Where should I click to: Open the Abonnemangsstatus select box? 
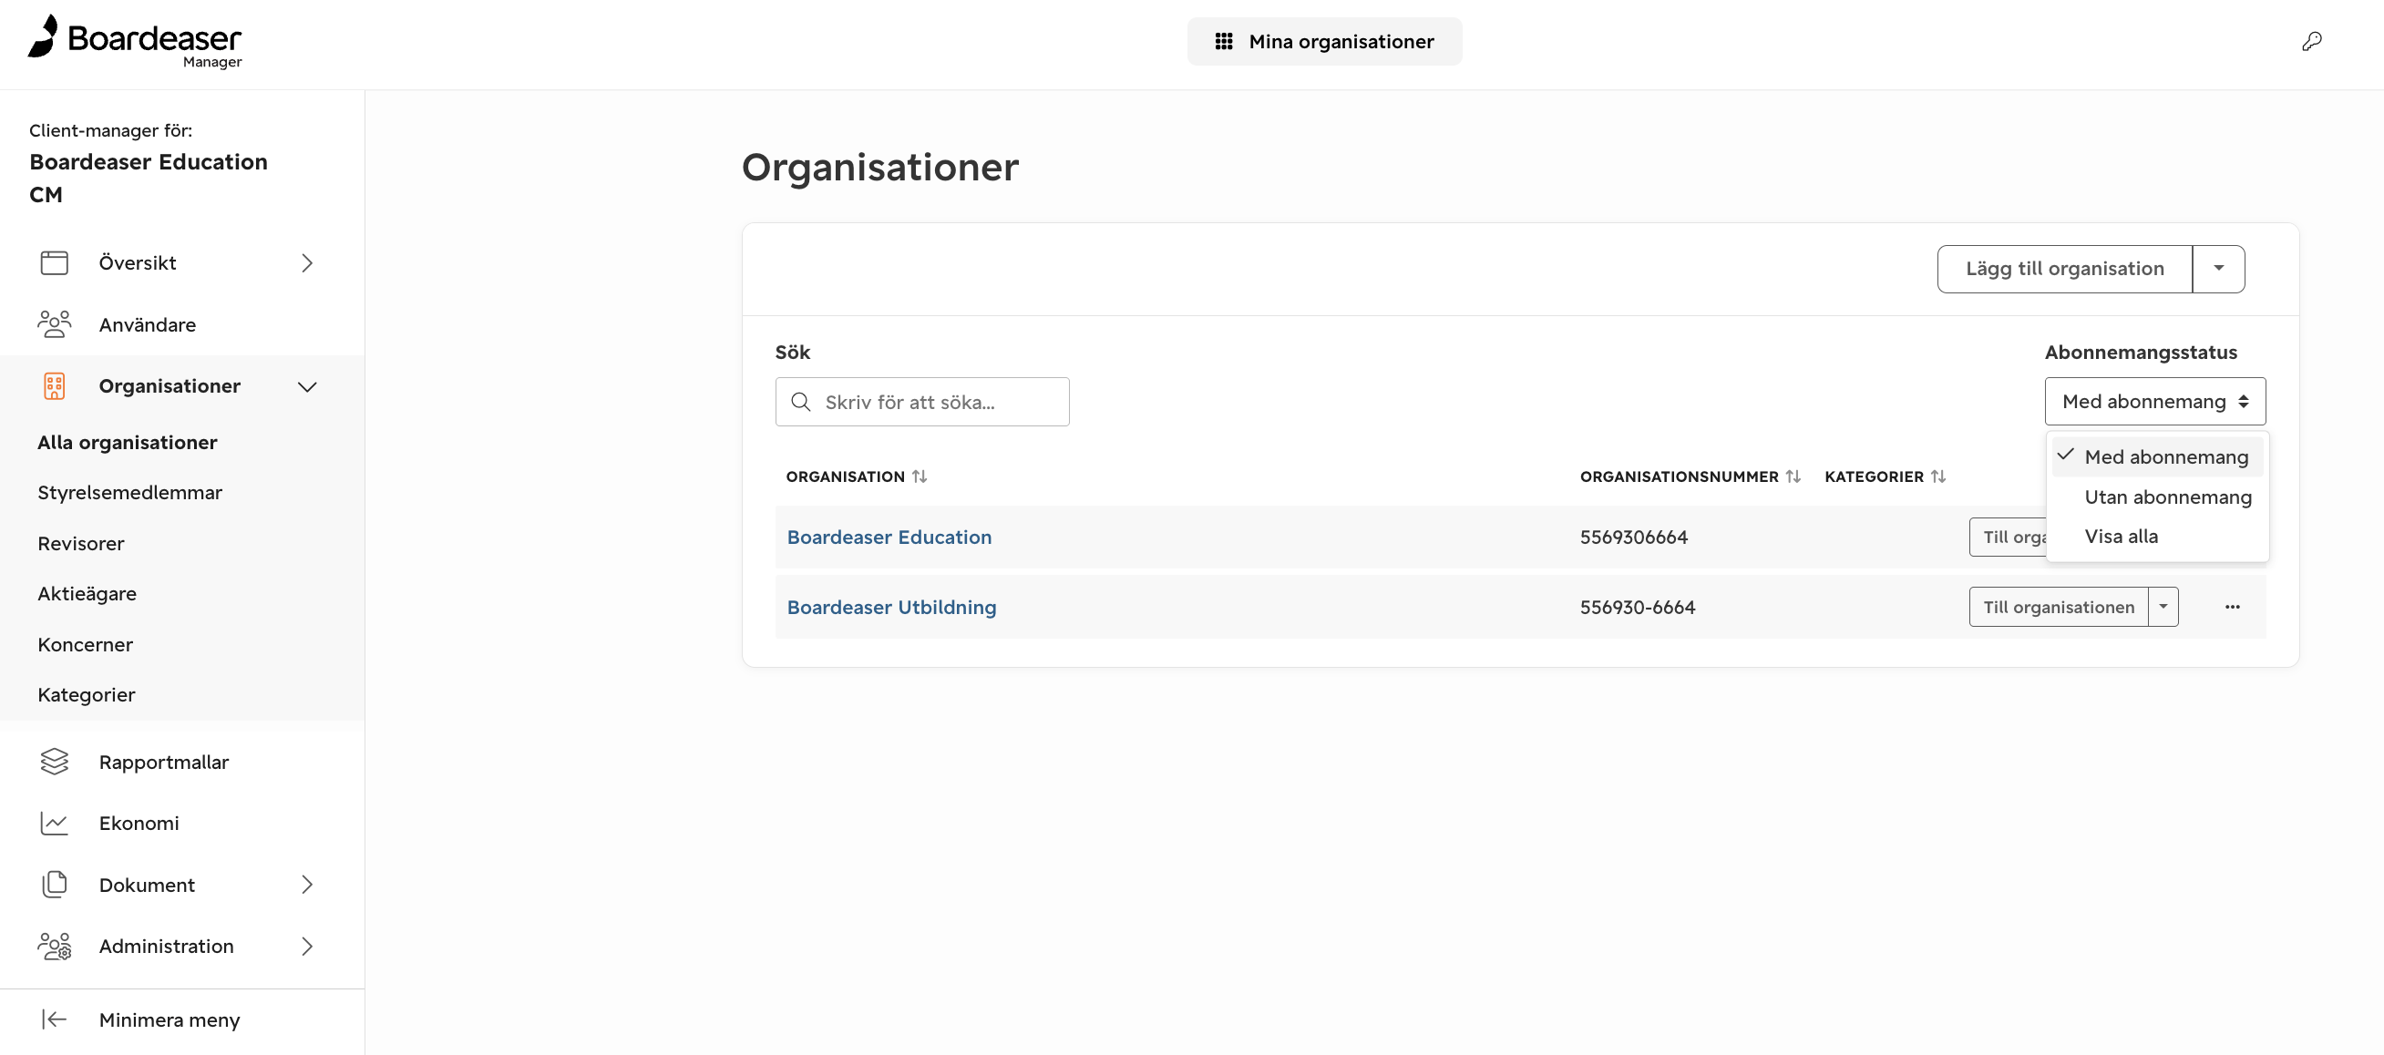coord(2154,402)
